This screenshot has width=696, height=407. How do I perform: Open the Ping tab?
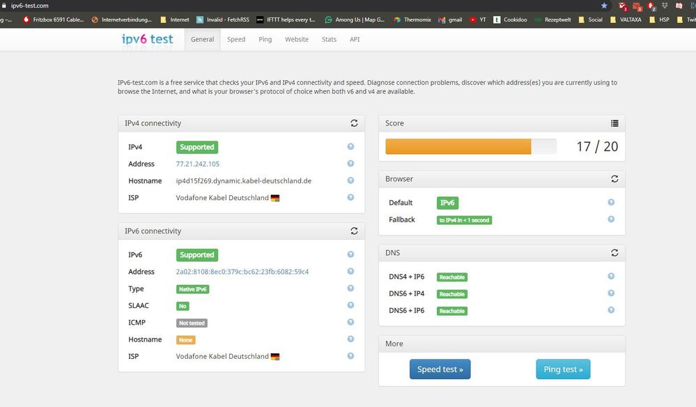[265, 39]
